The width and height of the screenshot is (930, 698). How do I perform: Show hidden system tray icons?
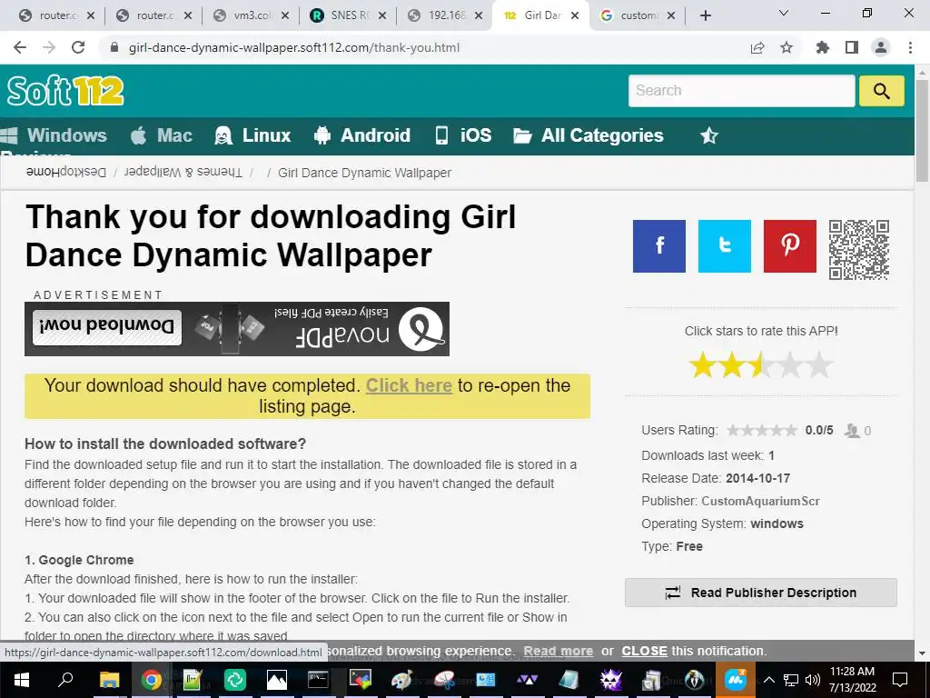pyautogui.click(x=768, y=679)
